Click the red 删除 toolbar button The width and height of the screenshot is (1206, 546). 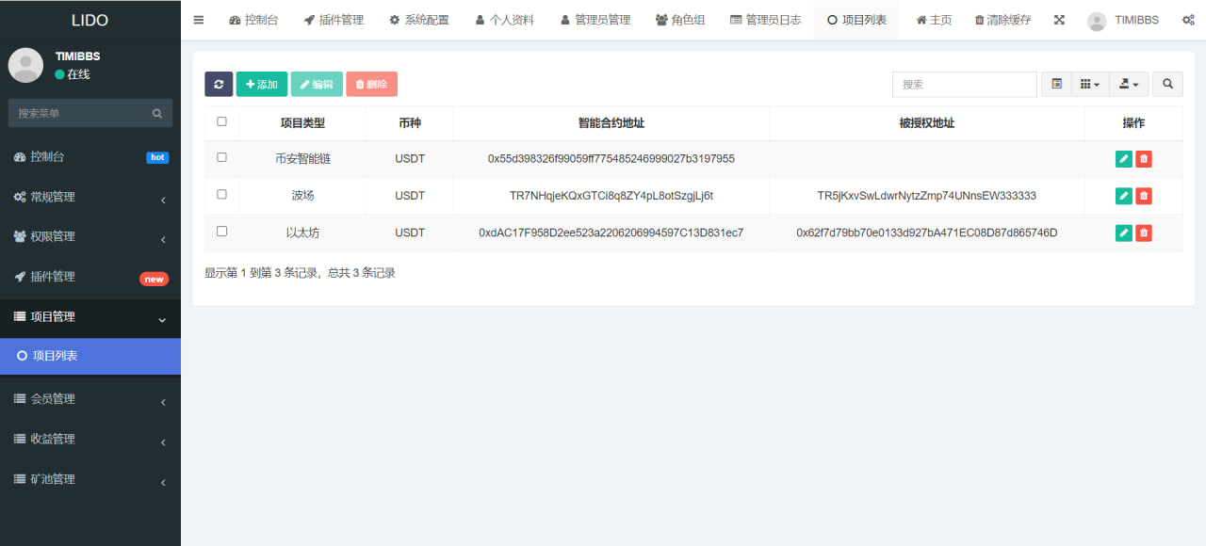point(371,84)
